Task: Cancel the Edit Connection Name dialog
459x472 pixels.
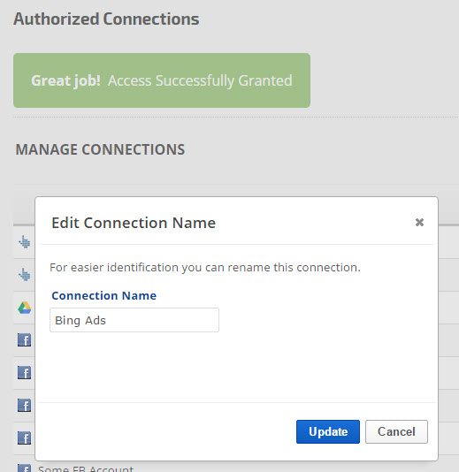Action: click(x=396, y=431)
